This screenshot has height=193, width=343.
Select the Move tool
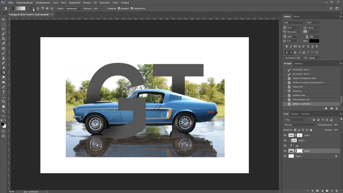click(x=3, y=19)
